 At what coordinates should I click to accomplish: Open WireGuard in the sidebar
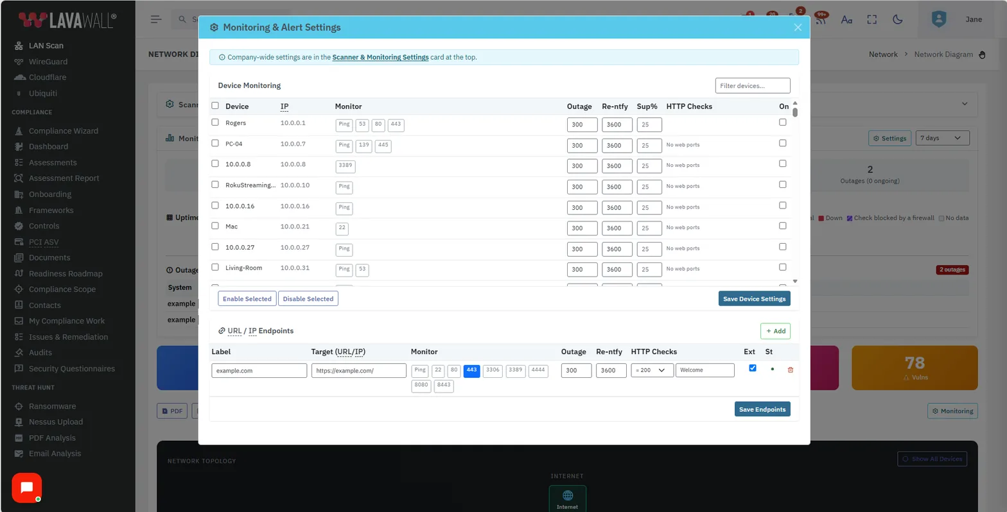48,62
